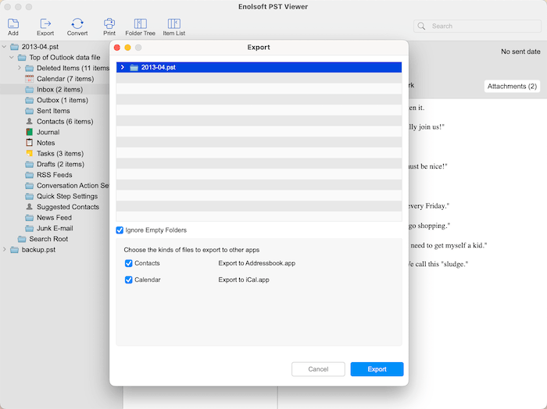The height and width of the screenshot is (409, 547).
Task: Select the Tasks folder icon in sidebar
Action: tap(30, 154)
